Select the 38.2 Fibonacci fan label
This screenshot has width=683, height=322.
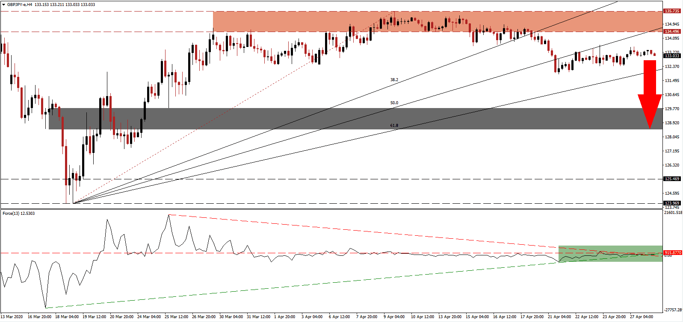[394, 80]
